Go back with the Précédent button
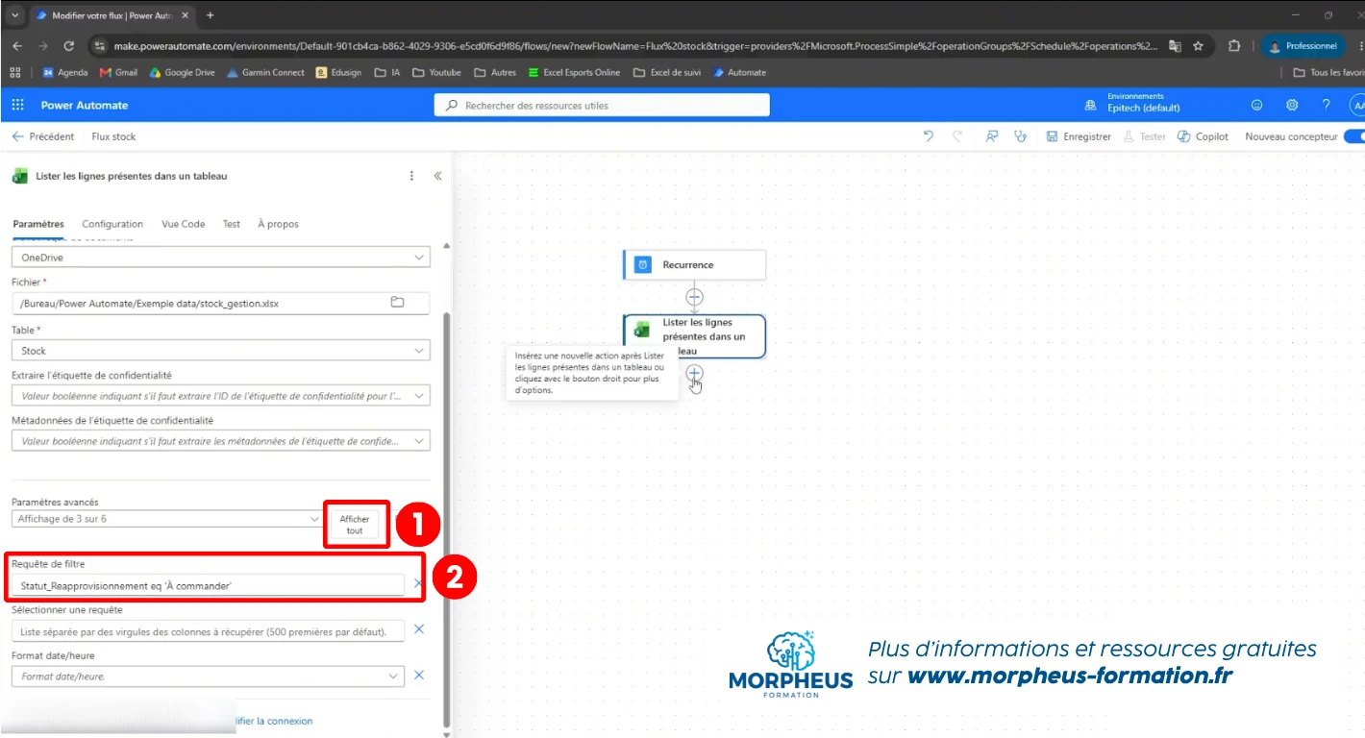The width and height of the screenshot is (1365, 738). click(43, 136)
